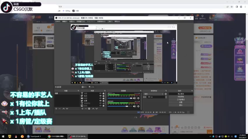Toggle visibility of third source row

point(100,98)
